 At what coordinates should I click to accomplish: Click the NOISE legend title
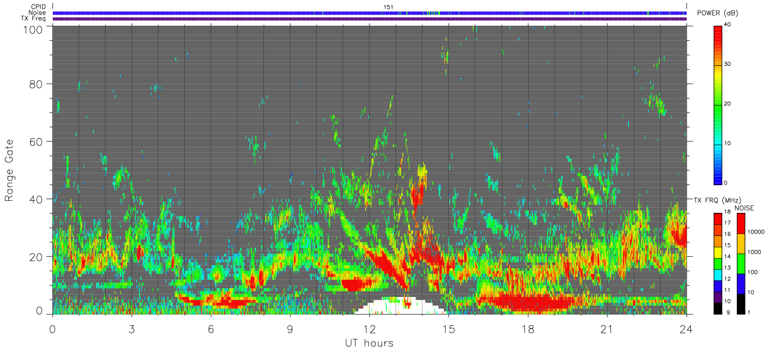(745, 207)
